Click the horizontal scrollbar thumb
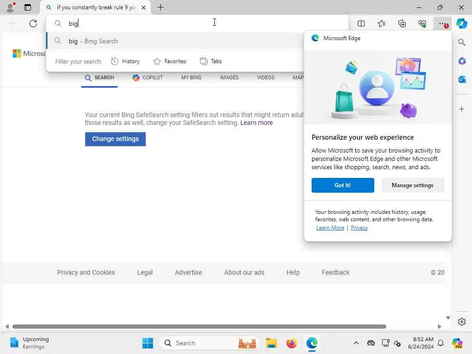This screenshot has height=354, width=472. [199, 327]
